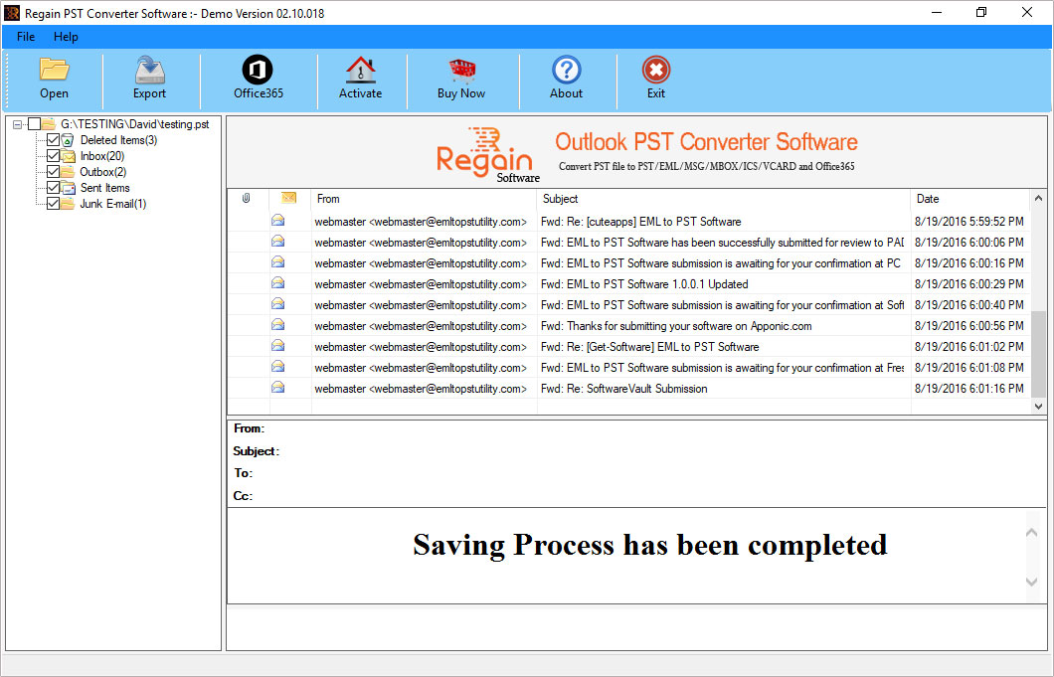Click mail icon for Apponic.com email
This screenshot has width=1054, height=677.
click(277, 325)
